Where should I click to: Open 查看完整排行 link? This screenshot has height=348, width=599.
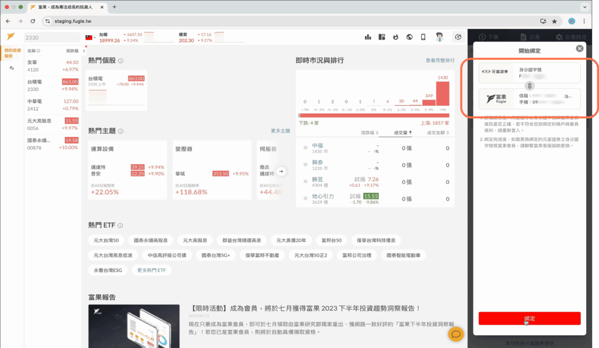coord(440,60)
